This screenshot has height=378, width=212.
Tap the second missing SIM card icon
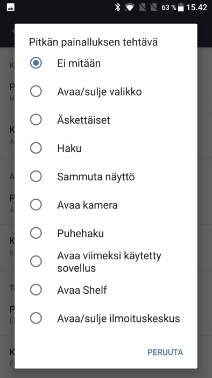click(153, 8)
